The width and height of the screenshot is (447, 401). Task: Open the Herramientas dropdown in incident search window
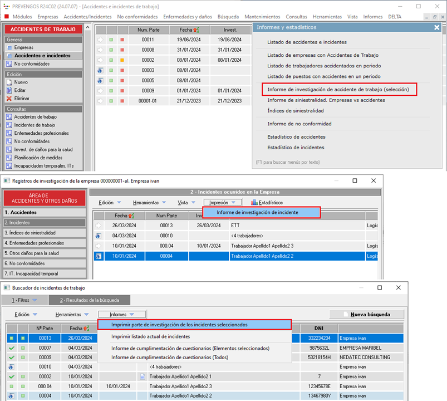(72, 315)
